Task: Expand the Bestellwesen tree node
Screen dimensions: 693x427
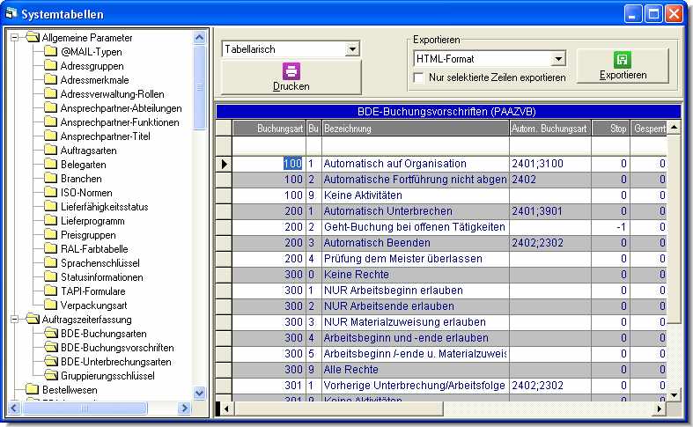Action: (16, 389)
